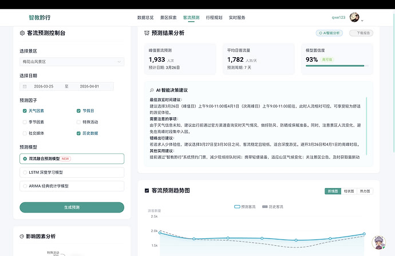Click the gear icon beside 客流预测控制台
This screenshot has height=256, width=395.
pyautogui.click(x=22, y=33)
